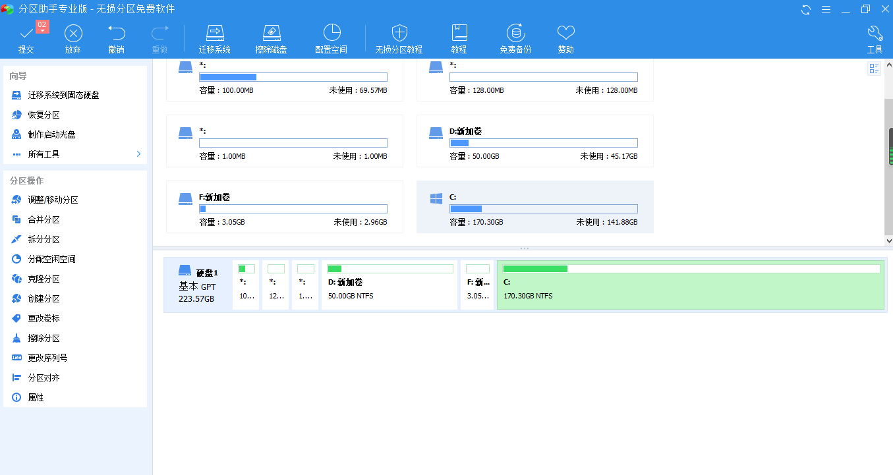Screen dimensions: 893x475
Task: Toggle the partition list view mode icon
Action: pyautogui.click(x=875, y=69)
